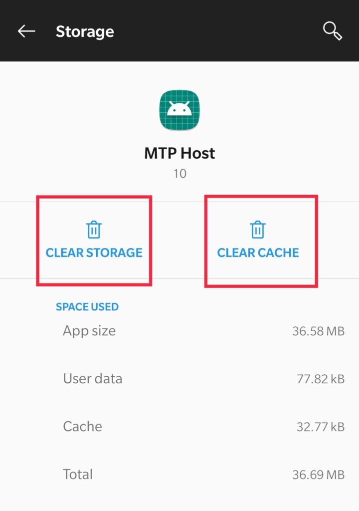
Task: Select the Space Used section header
Action: tap(87, 307)
